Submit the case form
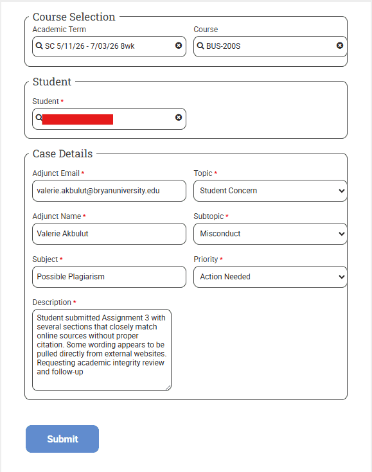Viewport: 372px width, 472px height. [62, 439]
